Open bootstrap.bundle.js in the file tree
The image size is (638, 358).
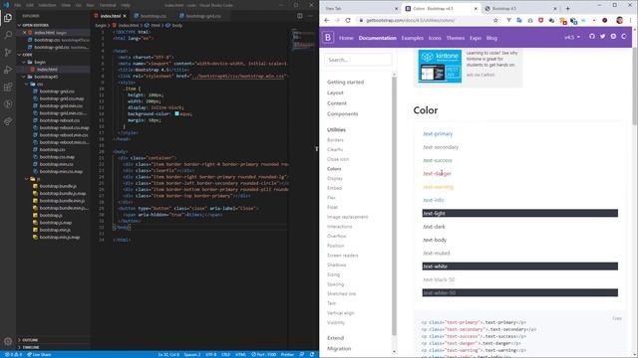click(x=58, y=186)
